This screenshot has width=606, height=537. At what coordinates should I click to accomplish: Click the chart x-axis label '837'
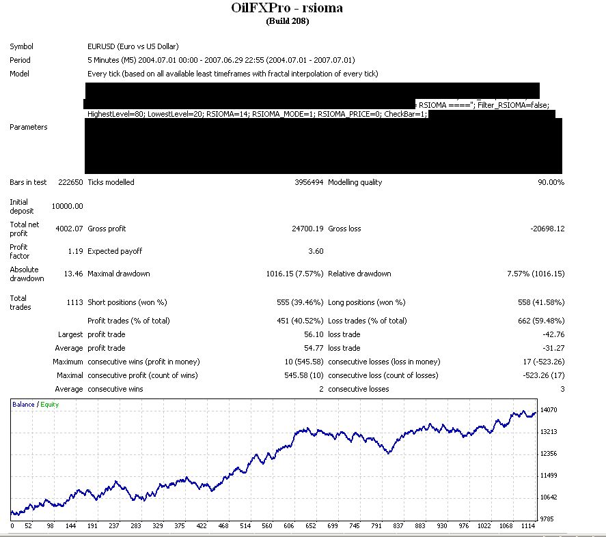(x=398, y=526)
